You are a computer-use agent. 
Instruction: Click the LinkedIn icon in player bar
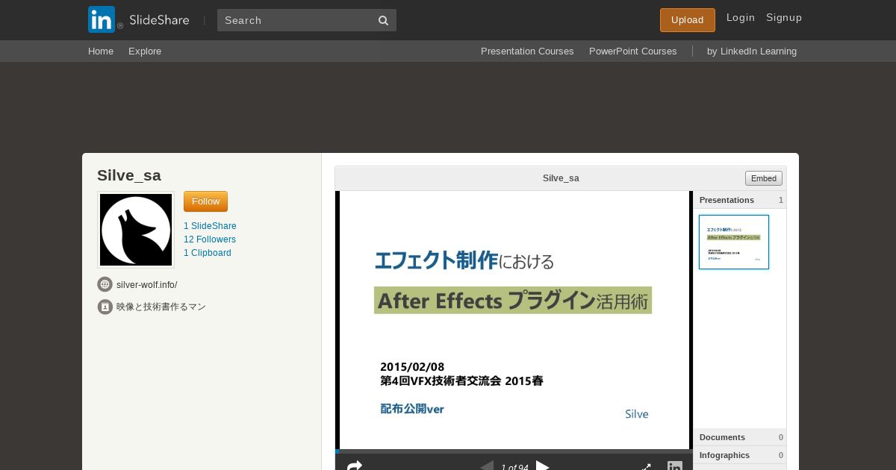675,466
